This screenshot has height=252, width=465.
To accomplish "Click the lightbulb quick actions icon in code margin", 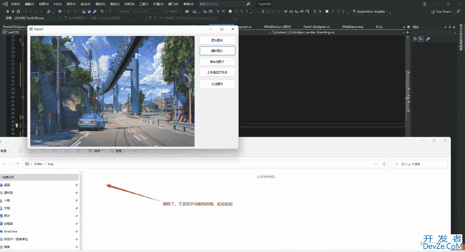I will pos(17,125).
